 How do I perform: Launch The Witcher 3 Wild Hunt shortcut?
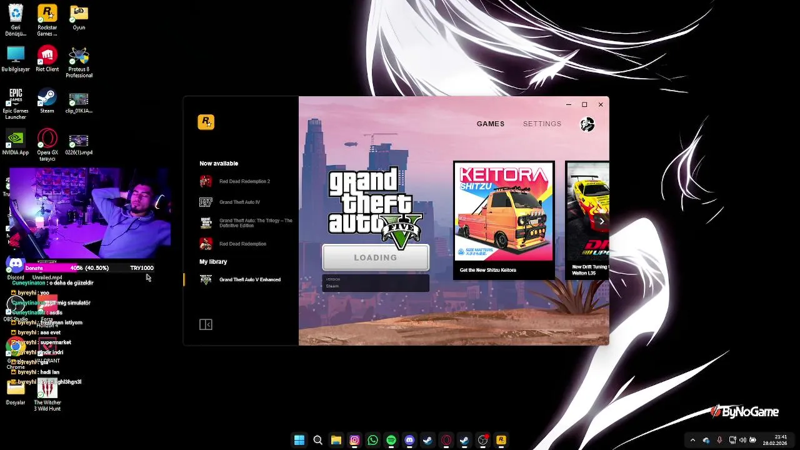[x=47, y=396]
